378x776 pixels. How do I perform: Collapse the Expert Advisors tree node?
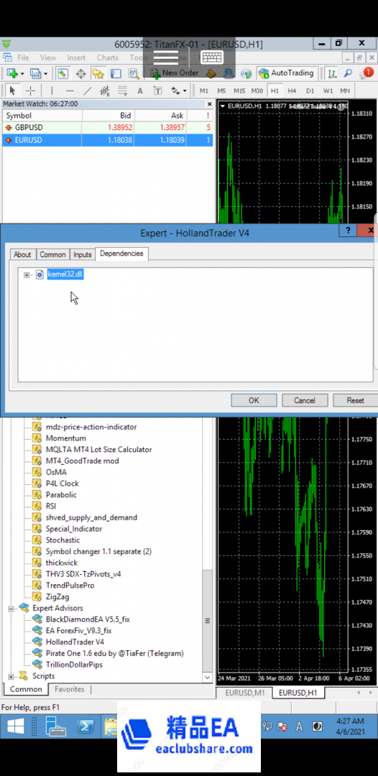11,609
